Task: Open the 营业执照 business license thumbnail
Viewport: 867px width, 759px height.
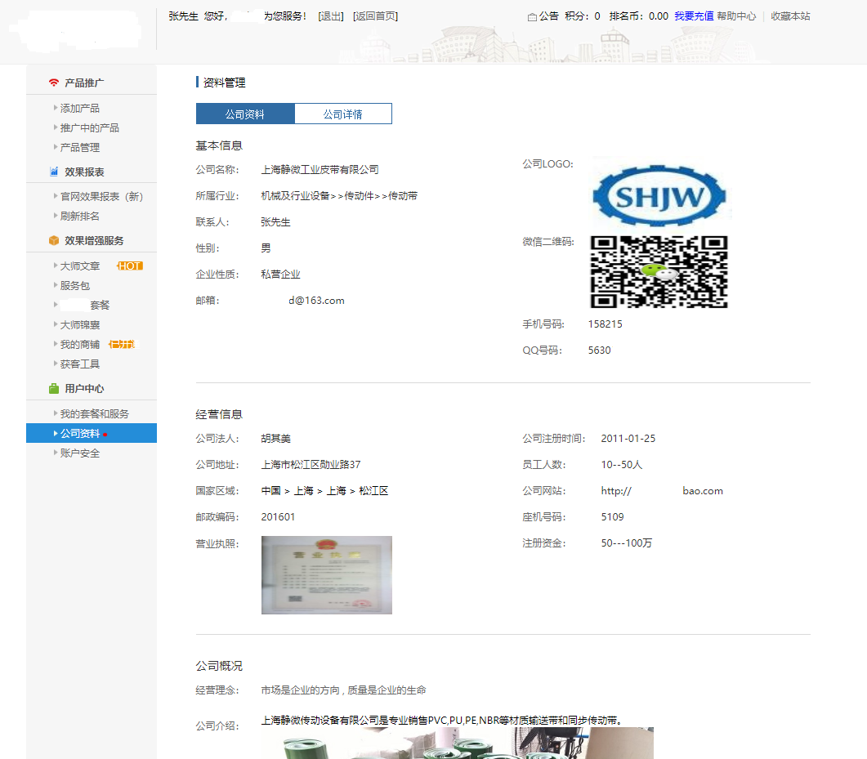Action: coord(326,575)
